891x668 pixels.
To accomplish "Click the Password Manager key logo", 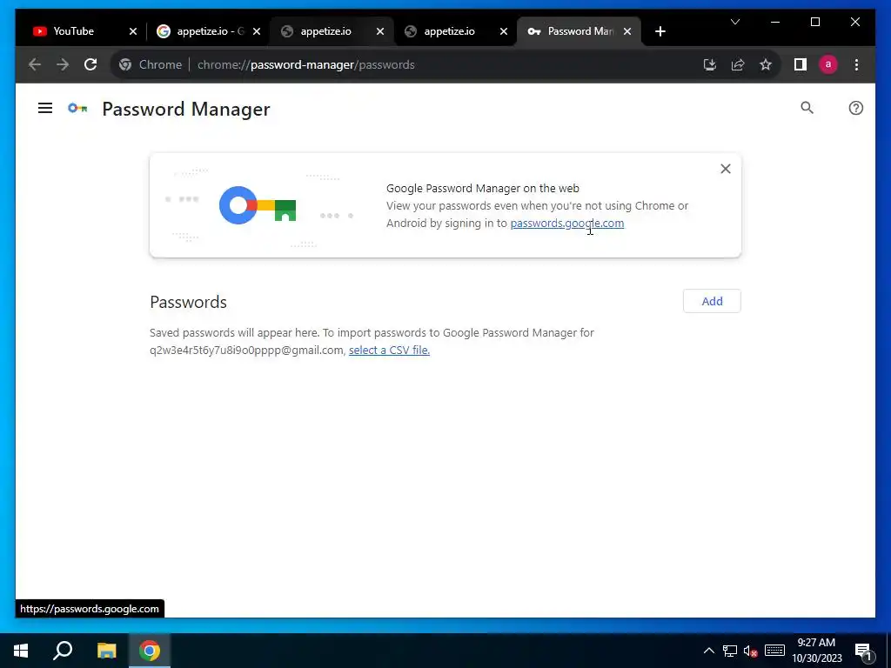I will point(77,108).
